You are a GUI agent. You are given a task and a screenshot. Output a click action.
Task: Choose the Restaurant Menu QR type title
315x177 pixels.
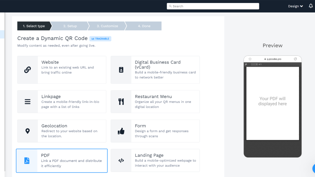[x=153, y=96]
